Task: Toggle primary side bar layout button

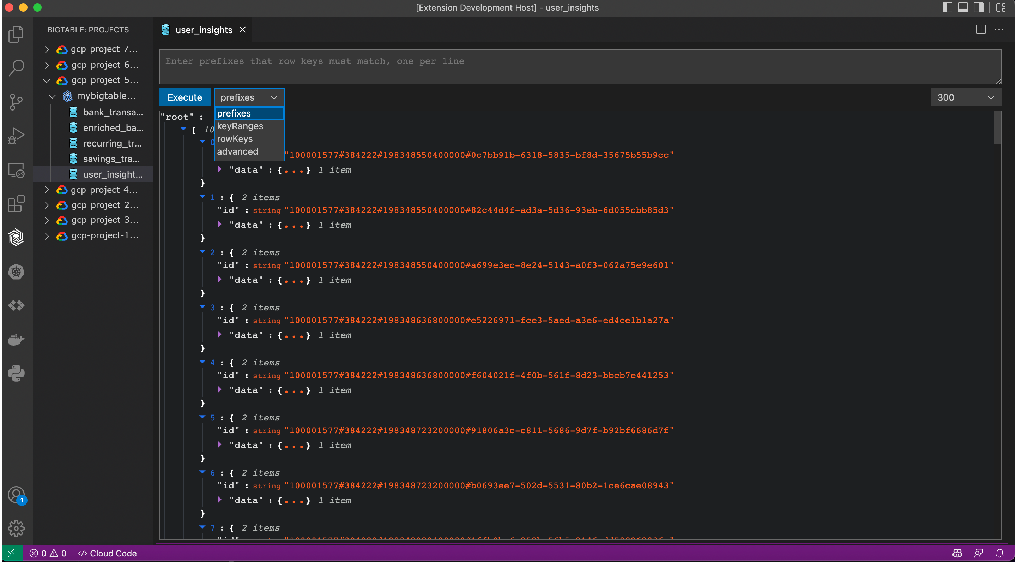Action: (x=947, y=7)
